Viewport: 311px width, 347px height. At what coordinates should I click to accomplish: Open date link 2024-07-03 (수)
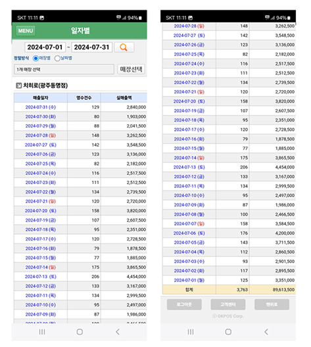(x=189, y=262)
